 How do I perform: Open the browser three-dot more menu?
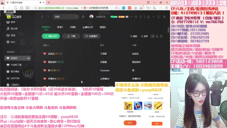pyautogui.click(x=161, y=8)
